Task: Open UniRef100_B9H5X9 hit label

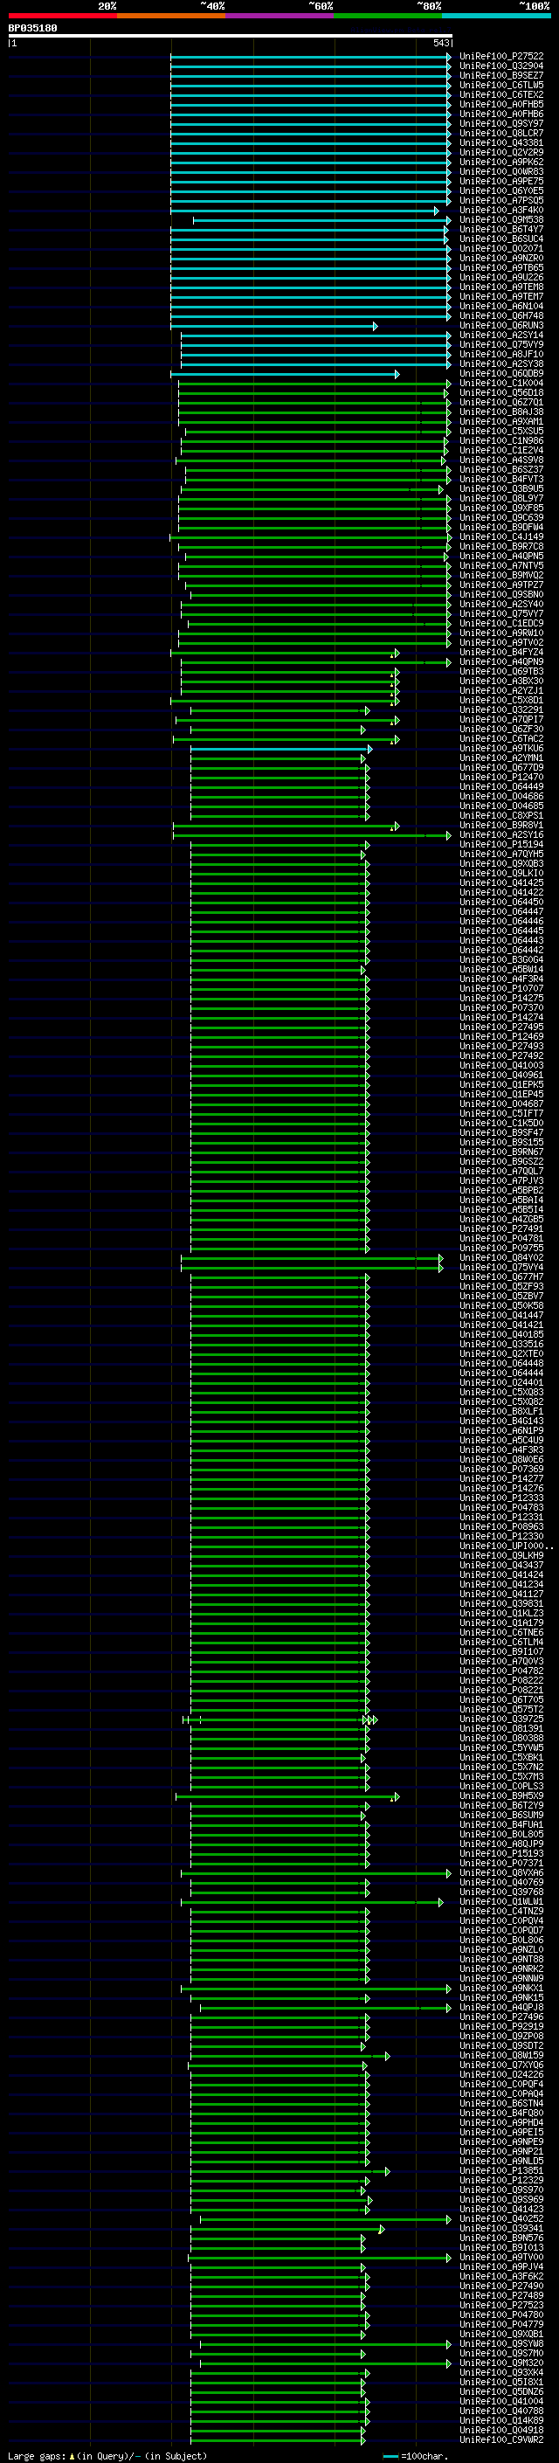Action: tap(501, 1796)
